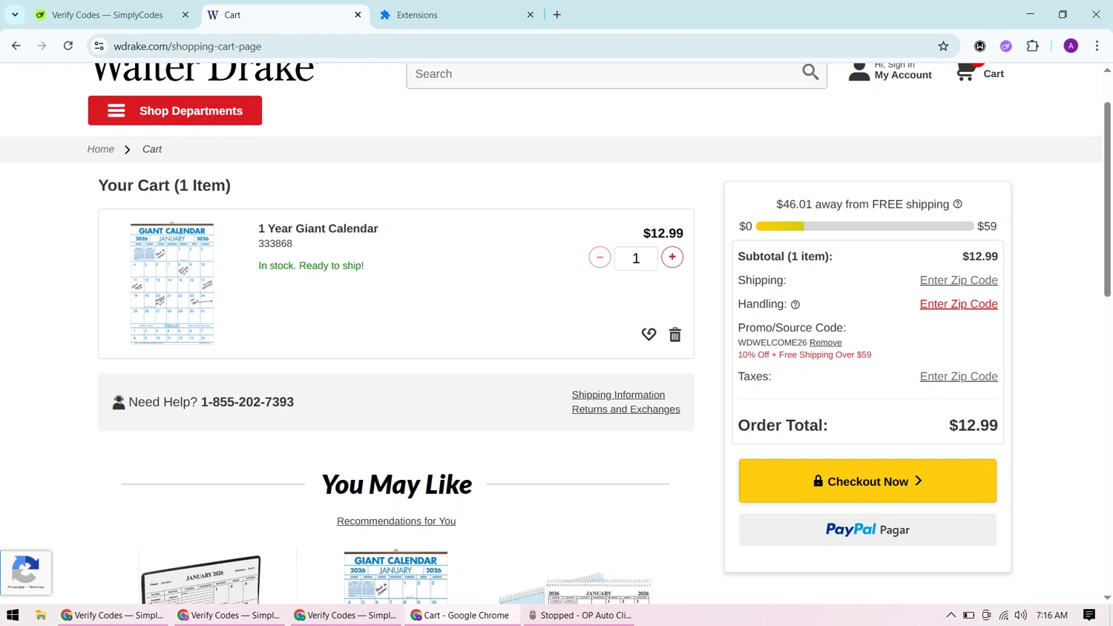Click Handling Enter Zip Code link
1113x626 pixels.
tap(959, 304)
